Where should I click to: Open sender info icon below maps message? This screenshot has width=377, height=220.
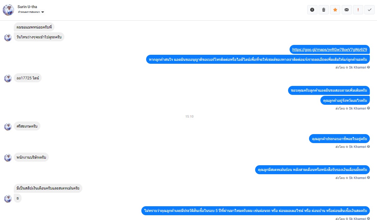point(368,67)
